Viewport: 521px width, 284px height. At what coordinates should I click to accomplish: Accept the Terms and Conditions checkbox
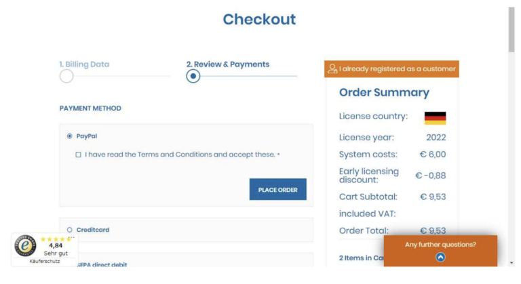coord(79,155)
